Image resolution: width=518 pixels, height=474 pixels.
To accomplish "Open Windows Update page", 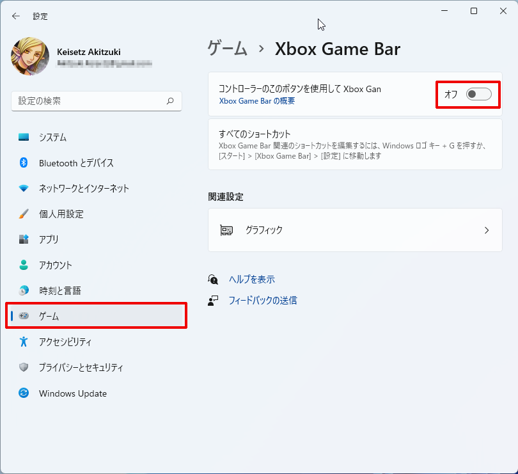I will pos(97,393).
